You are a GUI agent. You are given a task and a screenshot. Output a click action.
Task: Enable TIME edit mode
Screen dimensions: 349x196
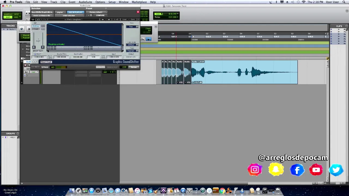click(x=36, y=29)
